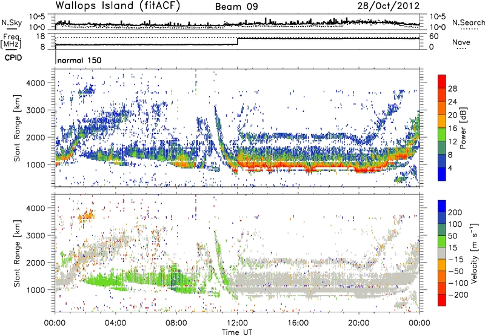Image resolution: width=485 pixels, height=336 pixels.
Task: Click the 'Time UT' axis title
Action: tap(237, 332)
